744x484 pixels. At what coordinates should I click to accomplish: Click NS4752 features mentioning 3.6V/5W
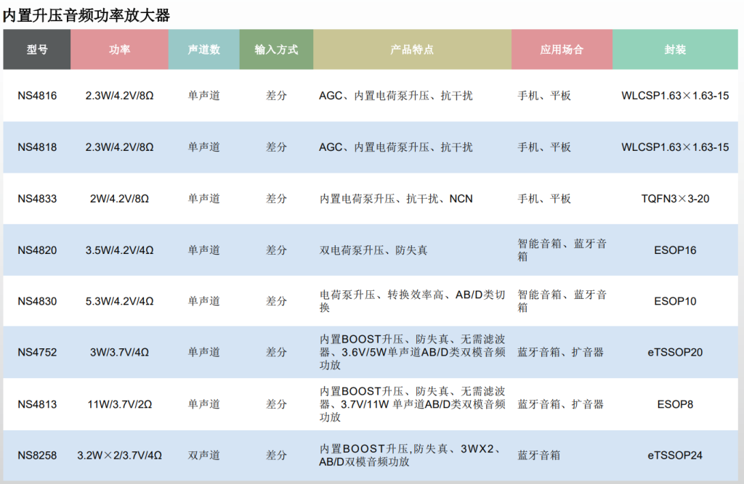tap(412, 352)
